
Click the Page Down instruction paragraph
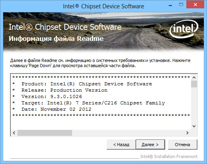coord(100,63)
